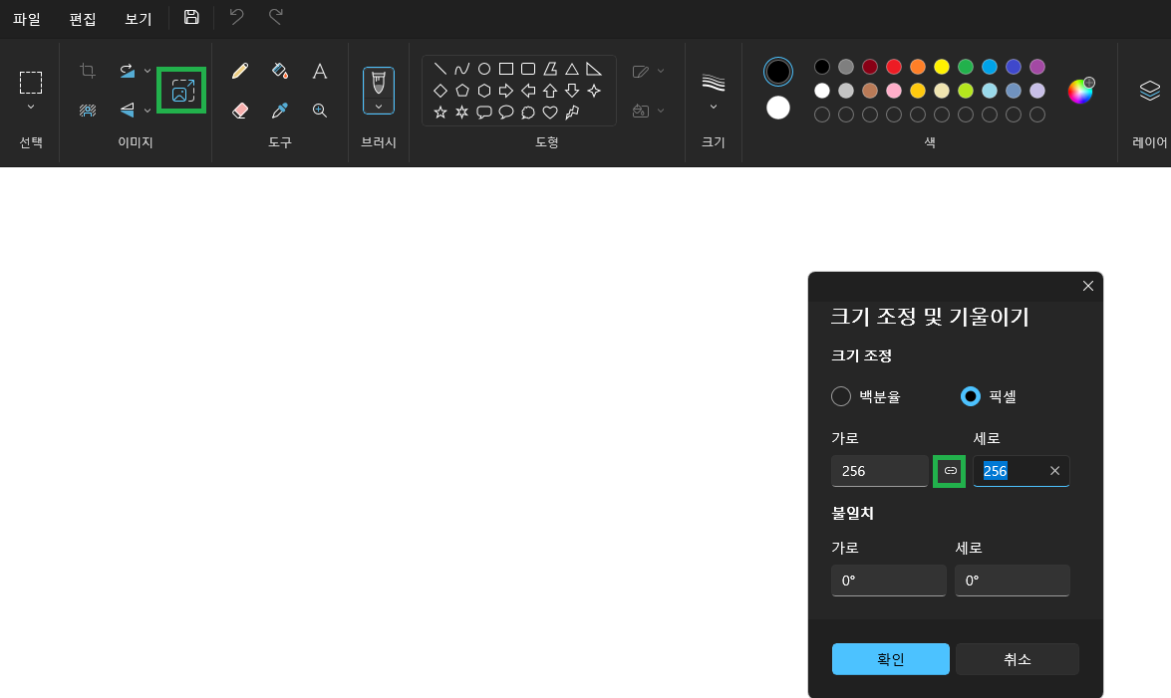This screenshot has height=698, width=1171.
Task: Choose the pentagon shape
Action: click(x=462, y=91)
